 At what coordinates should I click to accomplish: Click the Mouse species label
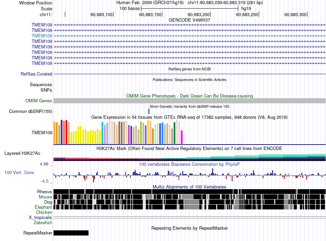click(x=45, y=197)
